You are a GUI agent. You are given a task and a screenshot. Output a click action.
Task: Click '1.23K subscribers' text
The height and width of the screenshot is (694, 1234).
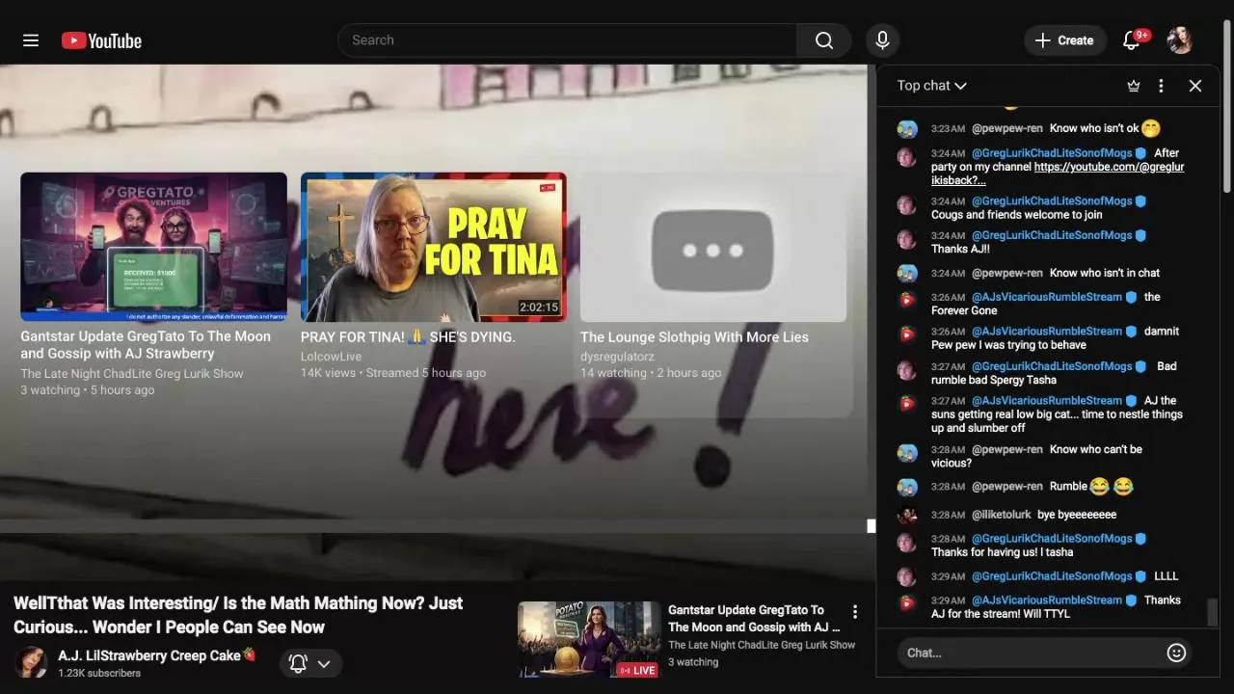[99, 673]
